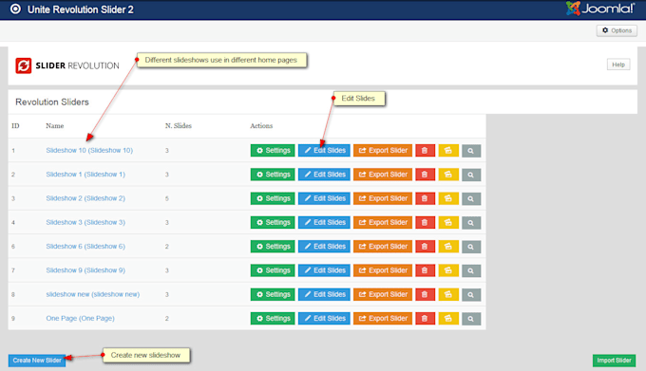Image resolution: width=646 pixels, height=371 pixels.
Task: Preview the One Page slider
Action: click(x=471, y=319)
